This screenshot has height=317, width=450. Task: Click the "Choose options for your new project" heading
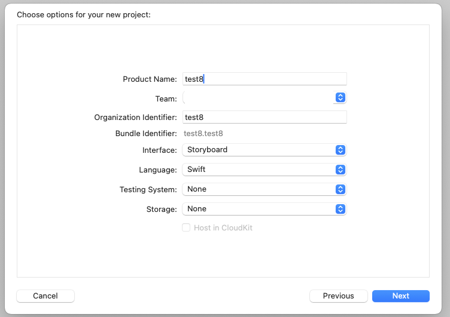[83, 14]
